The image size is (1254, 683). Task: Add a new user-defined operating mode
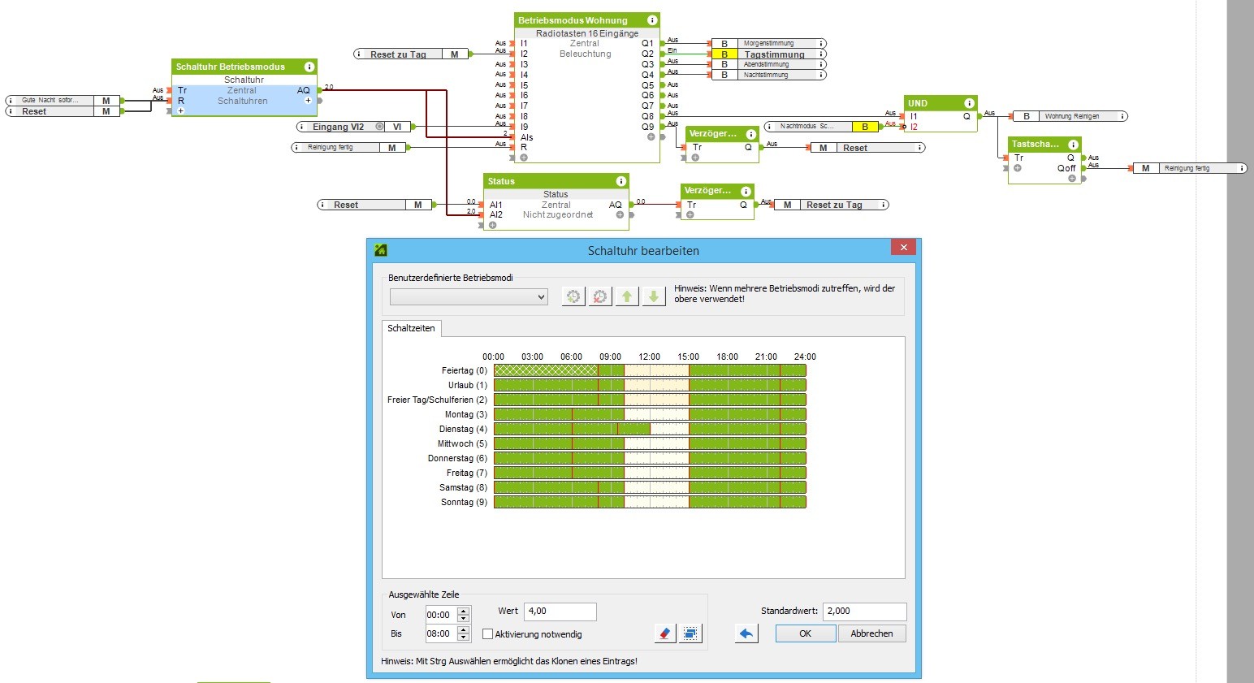(x=573, y=297)
